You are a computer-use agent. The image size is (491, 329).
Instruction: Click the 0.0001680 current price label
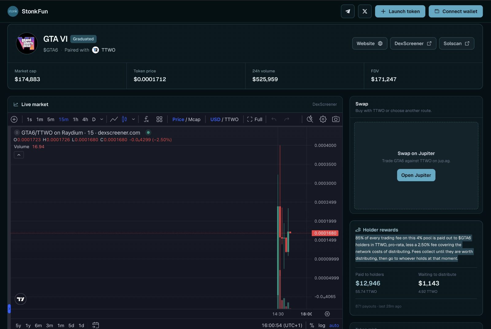325,233
